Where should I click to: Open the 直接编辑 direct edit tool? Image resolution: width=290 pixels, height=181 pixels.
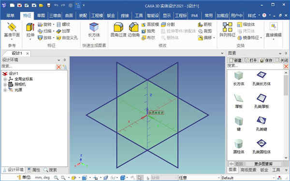pos(274,31)
